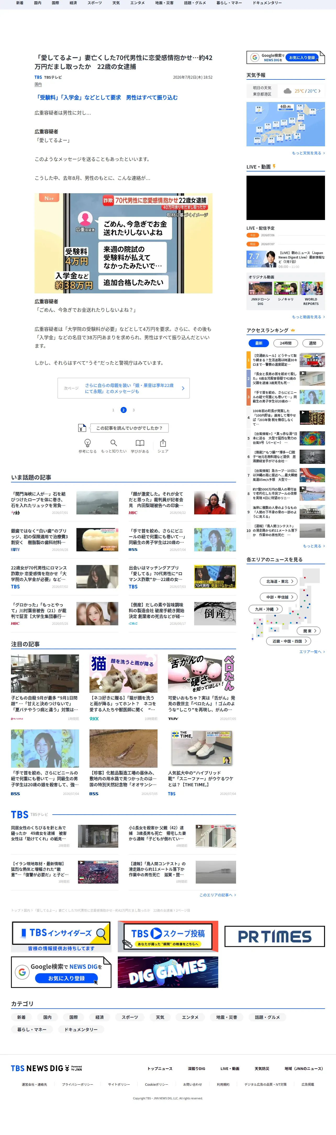The image size is (336, 1135).
Task: Open ranking item 1 about 交通新ルール
Action: [x=285, y=360]
